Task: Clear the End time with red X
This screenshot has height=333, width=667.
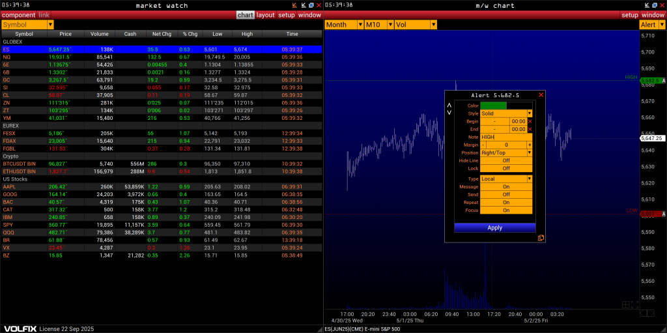Action: (x=530, y=129)
